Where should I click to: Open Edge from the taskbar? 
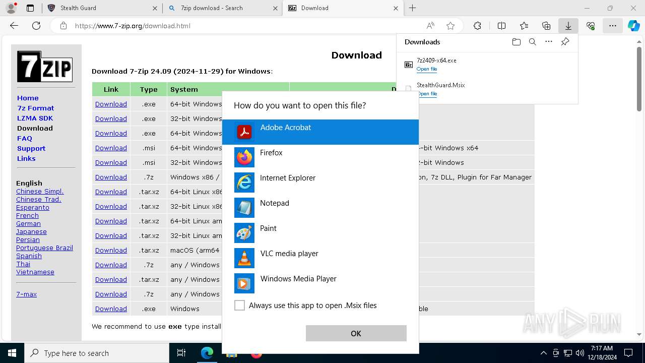[207, 353]
